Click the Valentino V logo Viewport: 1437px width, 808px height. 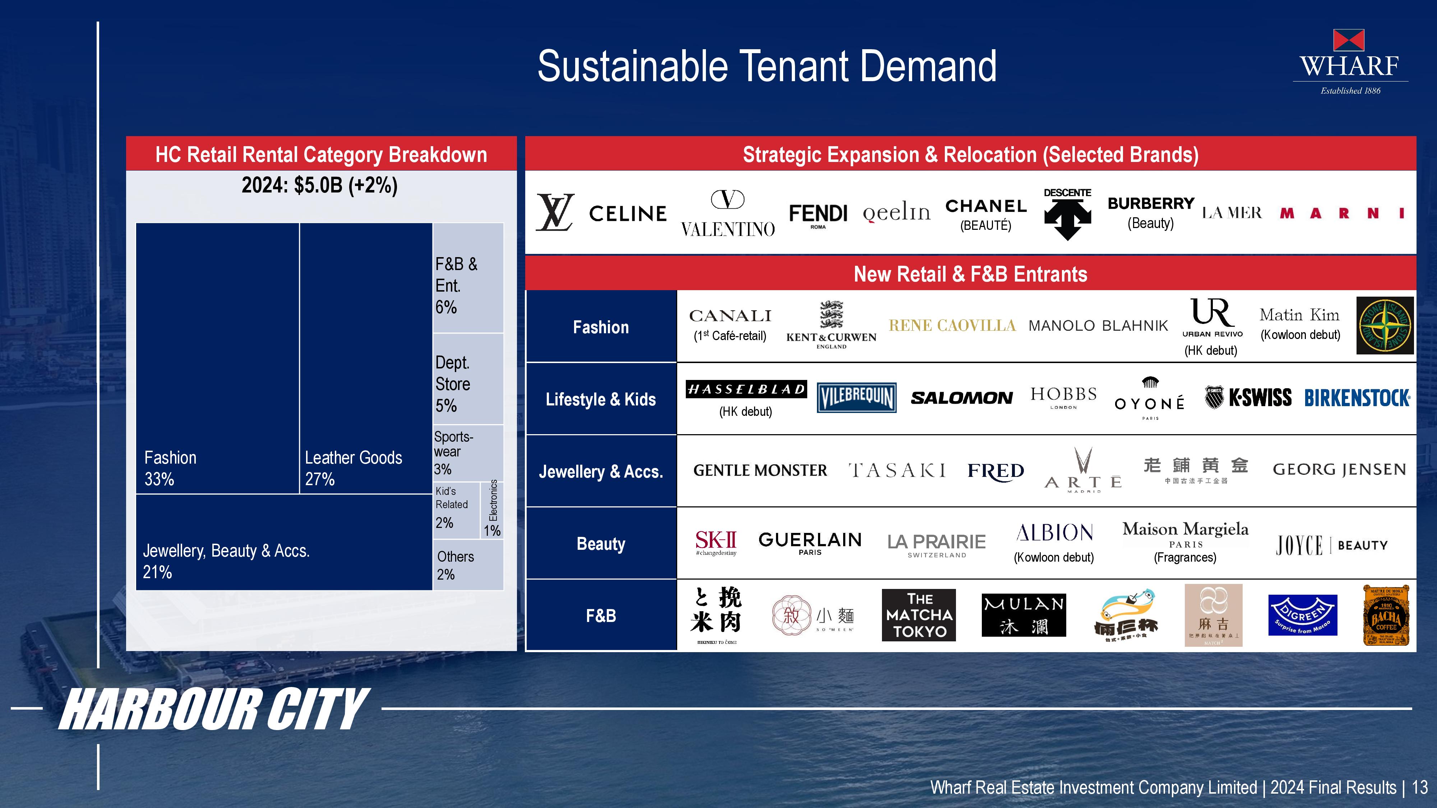728,214
